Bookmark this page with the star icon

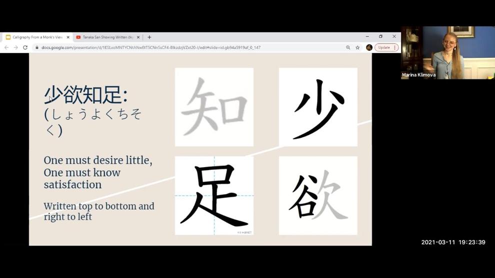point(357,47)
